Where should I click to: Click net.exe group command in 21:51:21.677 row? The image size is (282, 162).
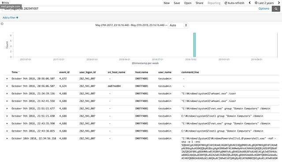(226, 108)
